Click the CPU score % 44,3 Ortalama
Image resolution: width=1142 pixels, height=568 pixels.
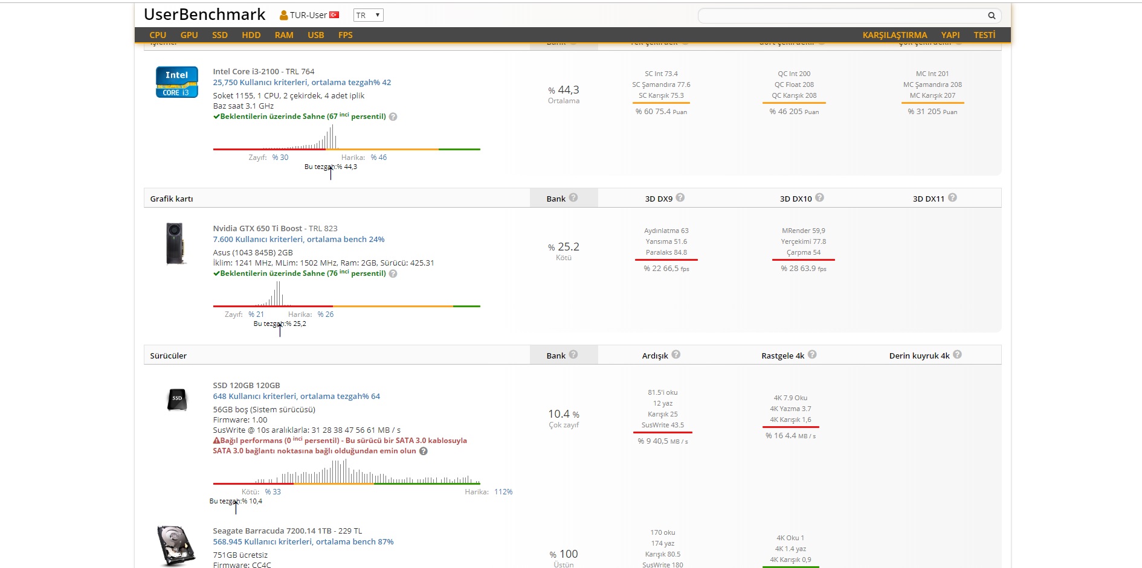tap(564, 94)
